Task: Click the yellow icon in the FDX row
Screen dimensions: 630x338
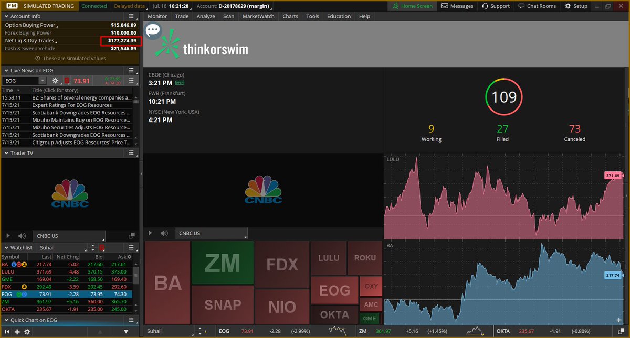Action: point(24,287)
